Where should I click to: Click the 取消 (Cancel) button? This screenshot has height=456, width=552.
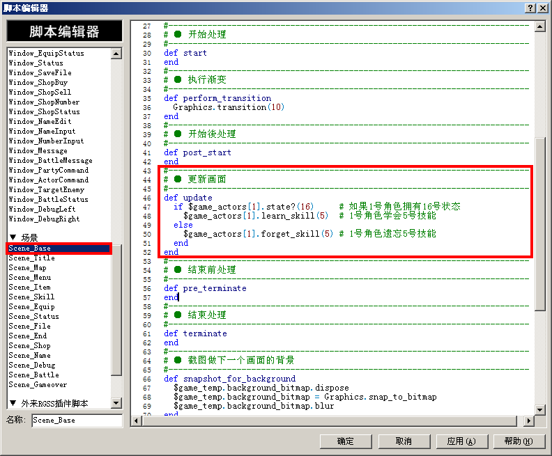404,441
